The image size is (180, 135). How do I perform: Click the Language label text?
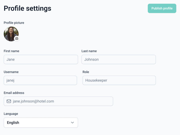coord(11,114)
